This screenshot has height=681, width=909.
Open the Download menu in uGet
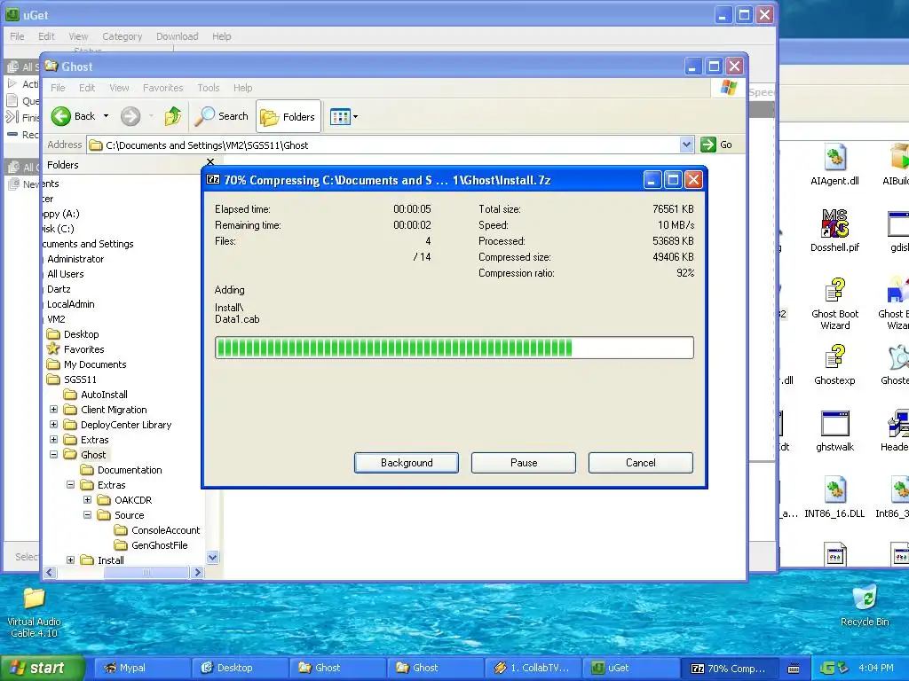coord(177,35)
